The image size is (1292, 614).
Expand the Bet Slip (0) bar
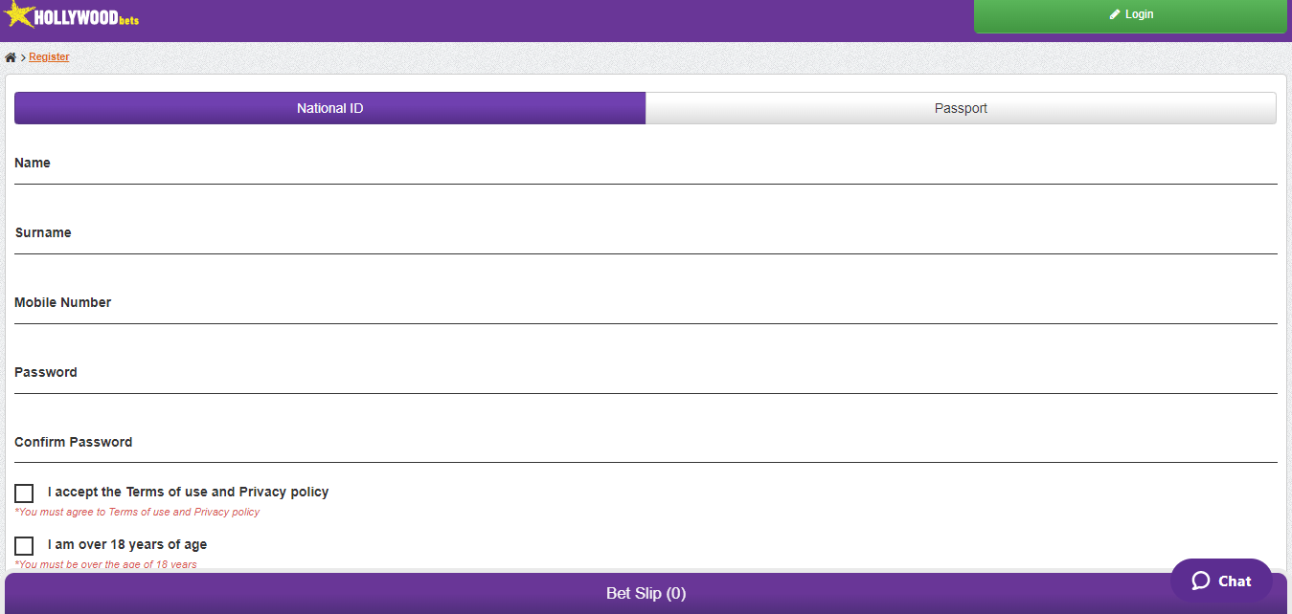click(x=646, y=593)
